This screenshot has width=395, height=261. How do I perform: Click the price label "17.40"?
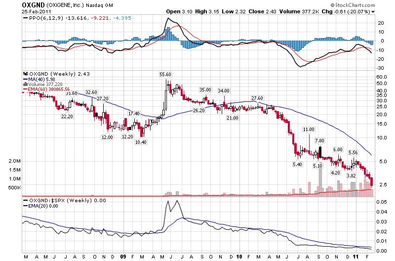(134, 114)
